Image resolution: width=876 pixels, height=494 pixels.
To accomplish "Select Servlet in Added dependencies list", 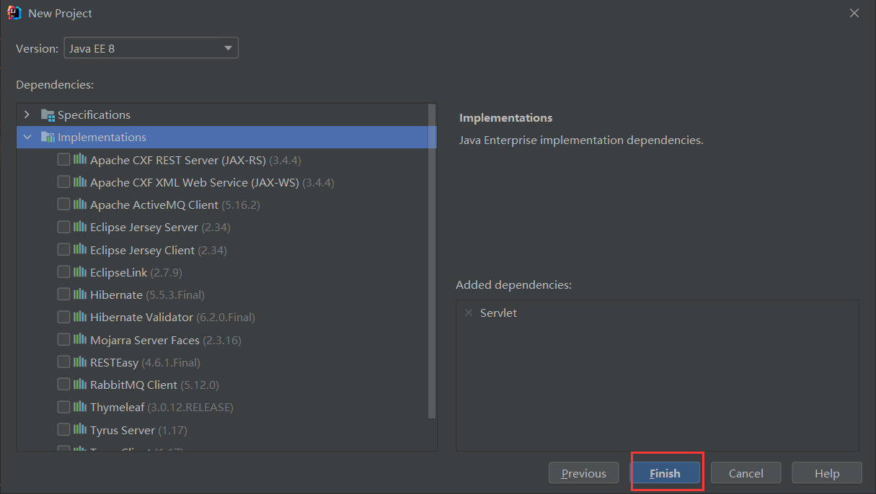I will coord(498,313).
